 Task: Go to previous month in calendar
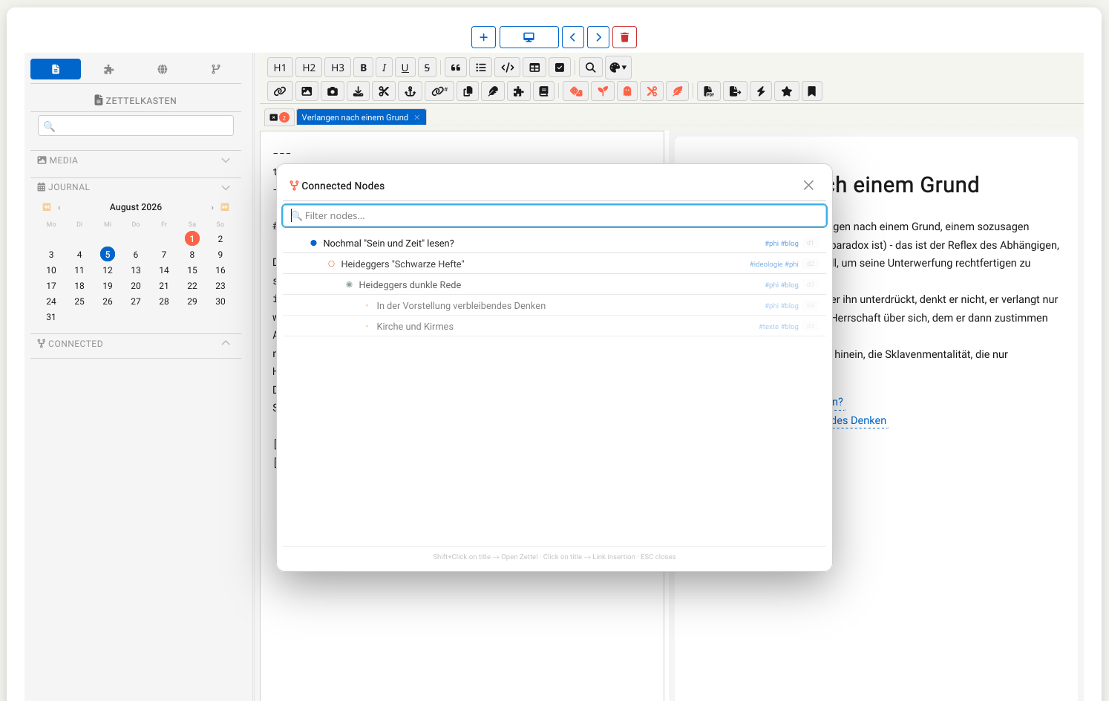point(59,207)
